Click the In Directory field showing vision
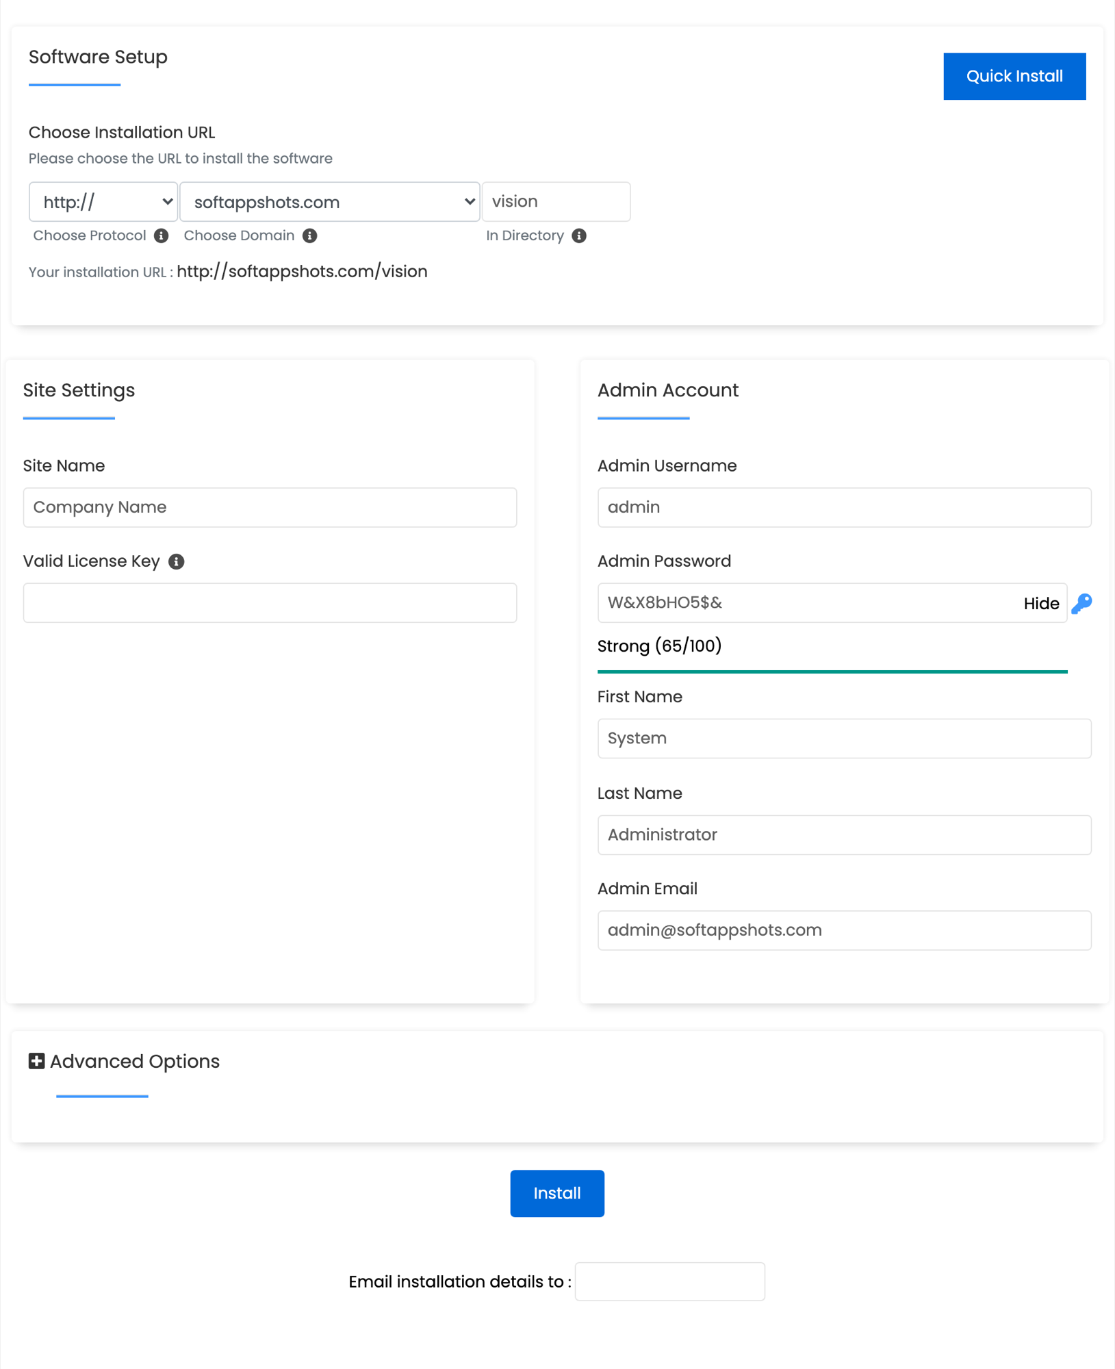The height and width of the screenshot is (1369, 1115). [x=556, y=201]
